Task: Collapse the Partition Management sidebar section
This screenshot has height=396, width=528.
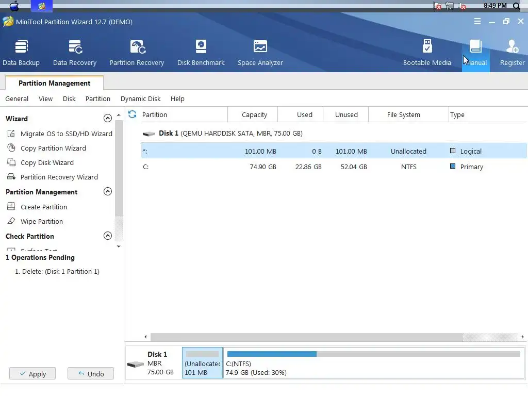Action: click(x=107, y=192)
